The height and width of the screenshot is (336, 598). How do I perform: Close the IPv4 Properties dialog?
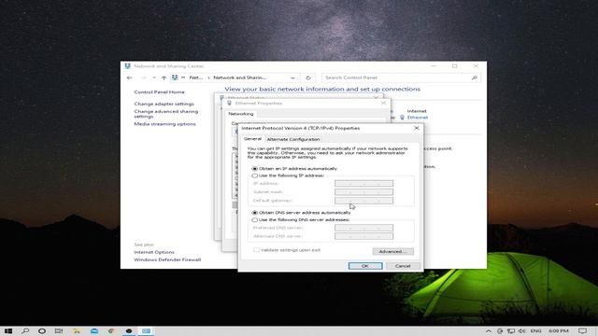click(417, 128)
